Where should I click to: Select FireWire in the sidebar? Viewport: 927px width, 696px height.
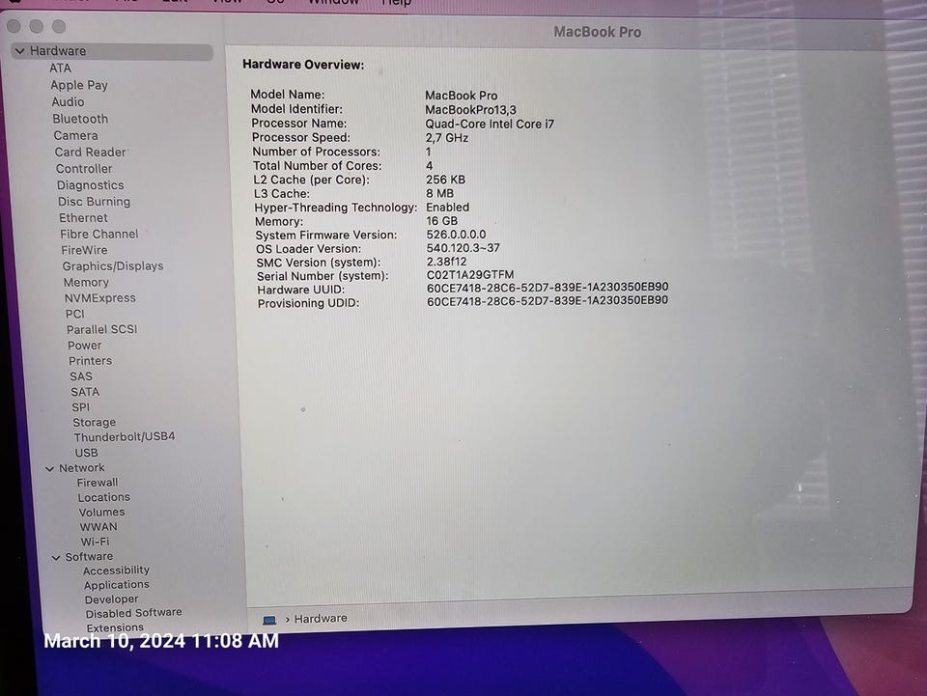tap(85, 251)
